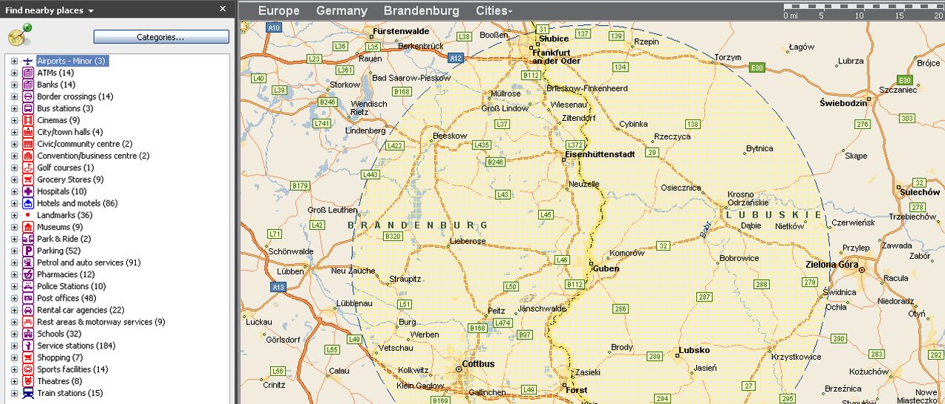Click Fürstenwalde label on map
This screenshot has height=404, width=945.
coord(401,32)
